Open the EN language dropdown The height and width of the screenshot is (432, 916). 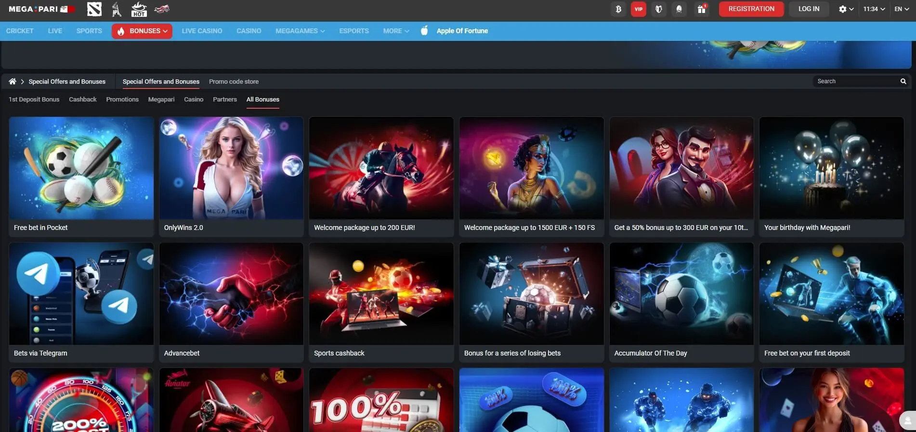tap(901, 9)
